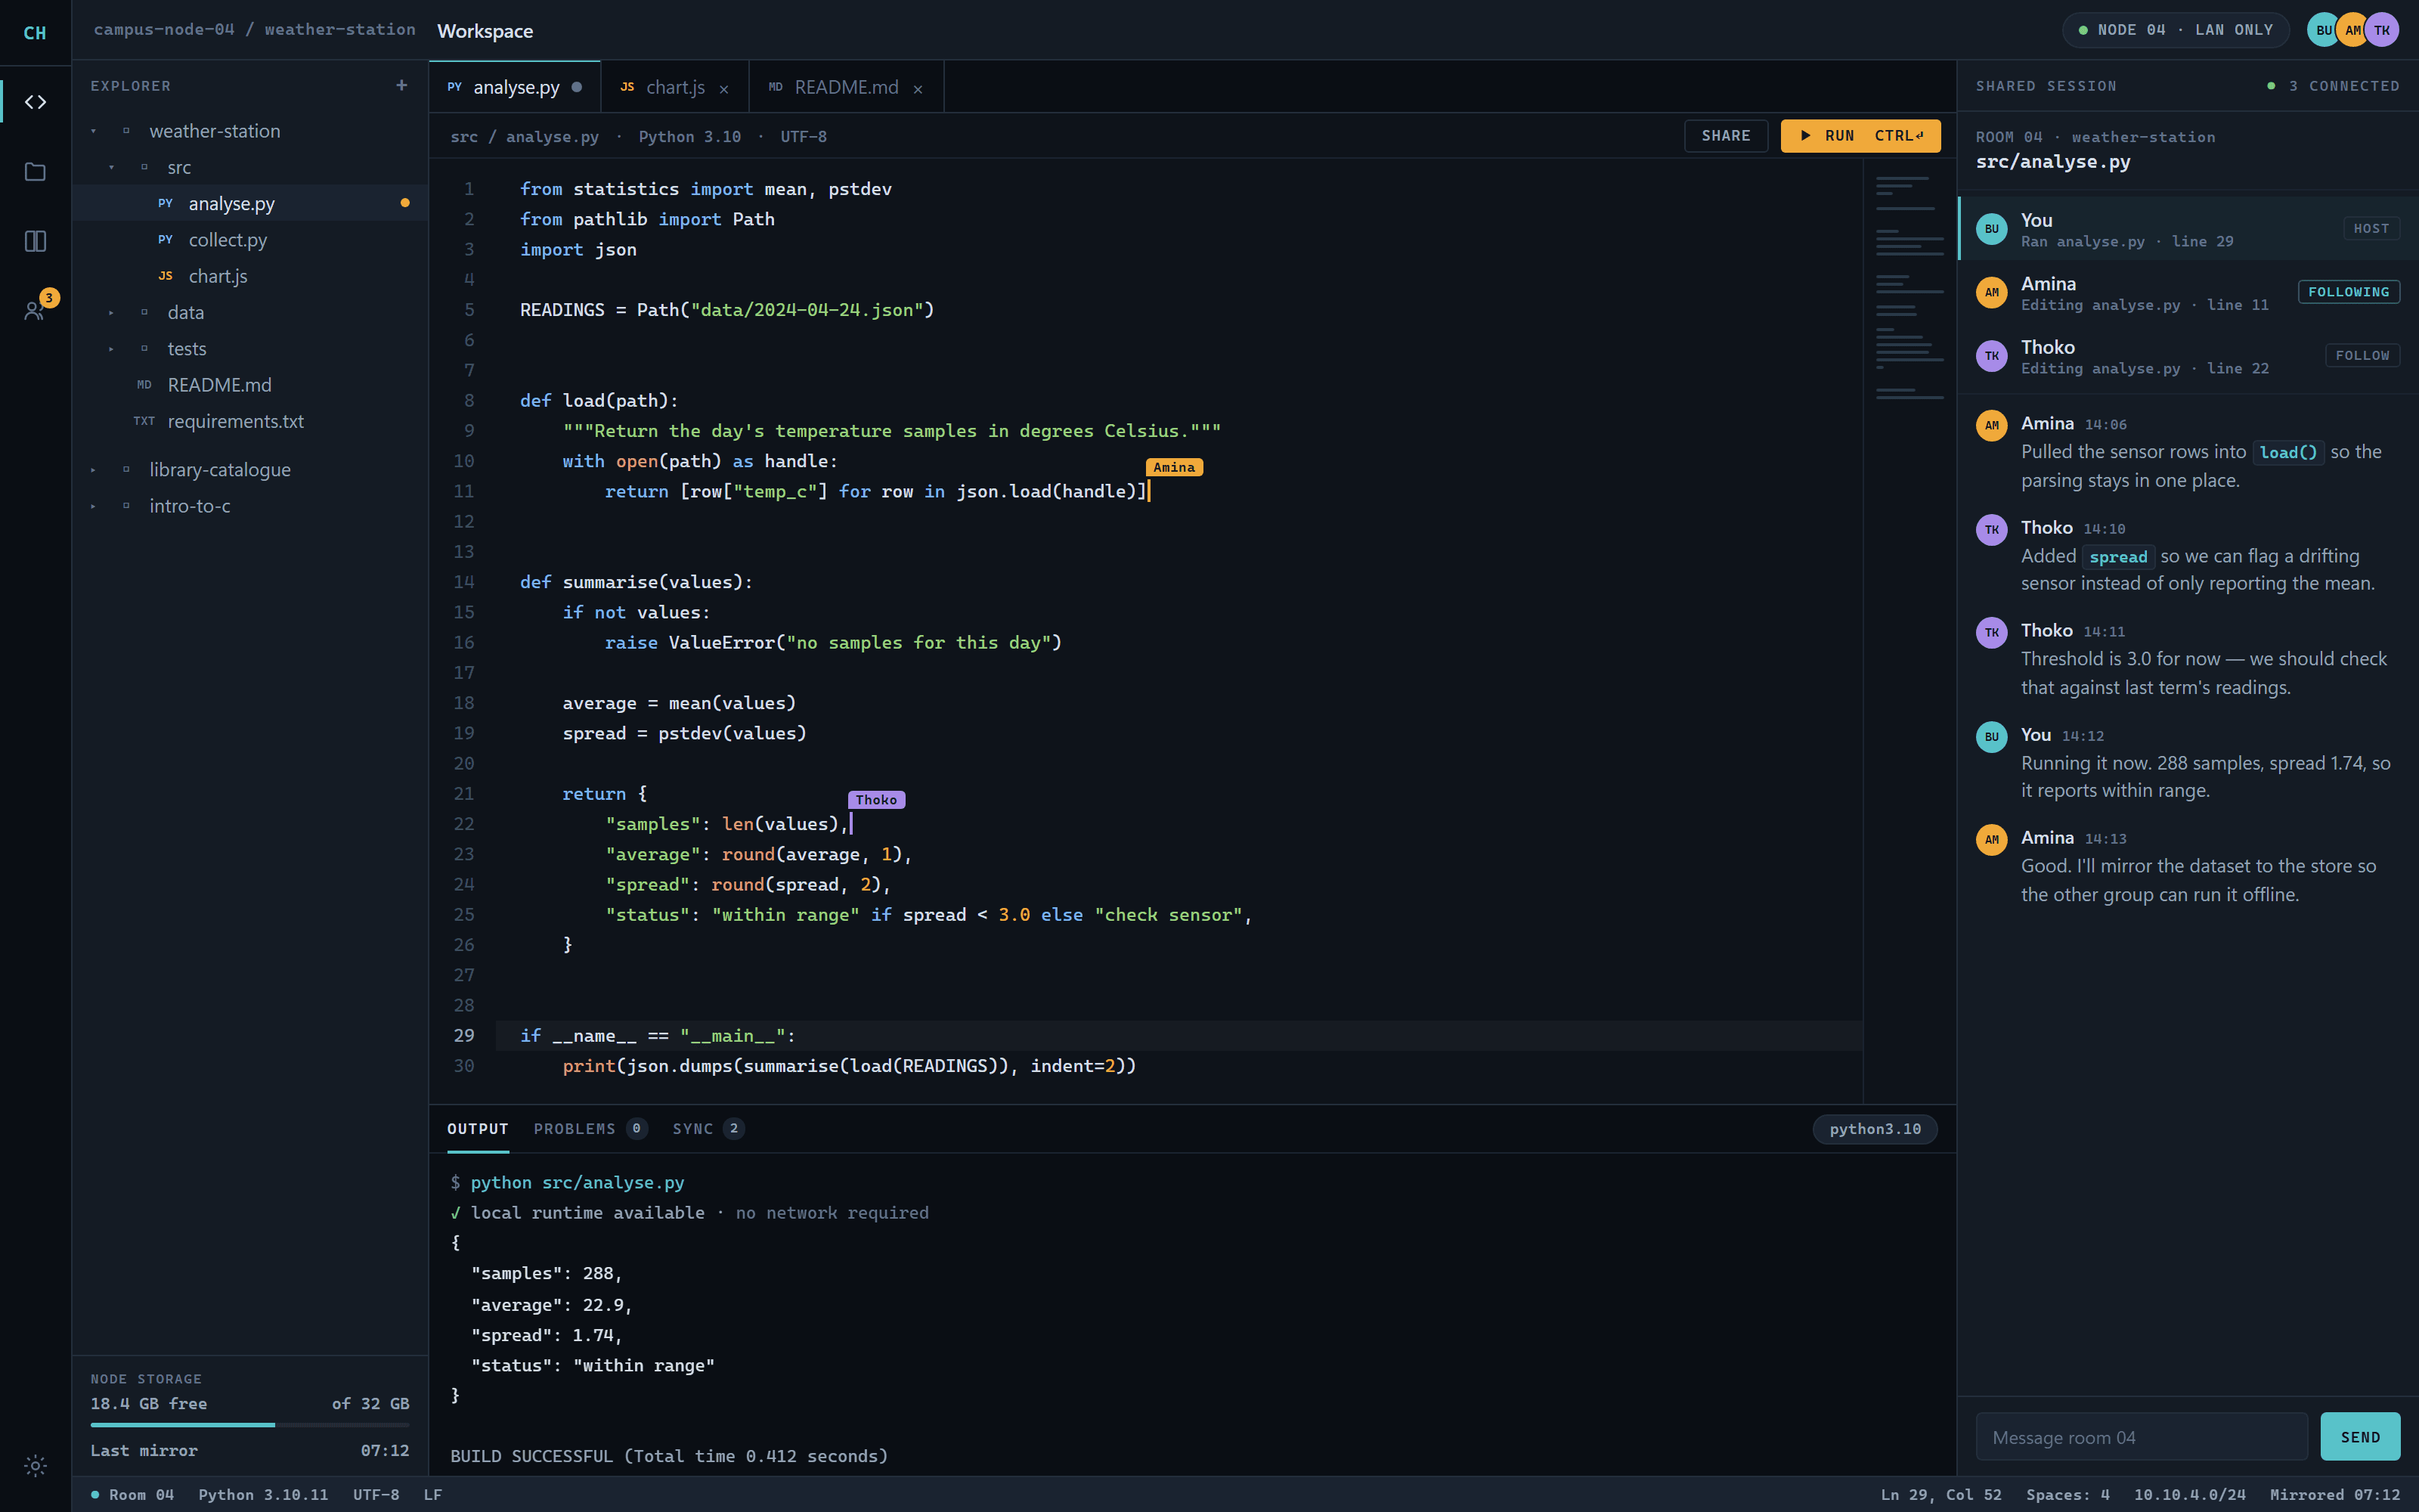Screen dimensions: 2419x1512
Task: Switch to the README.md editor tab
Action: [846, 87]
